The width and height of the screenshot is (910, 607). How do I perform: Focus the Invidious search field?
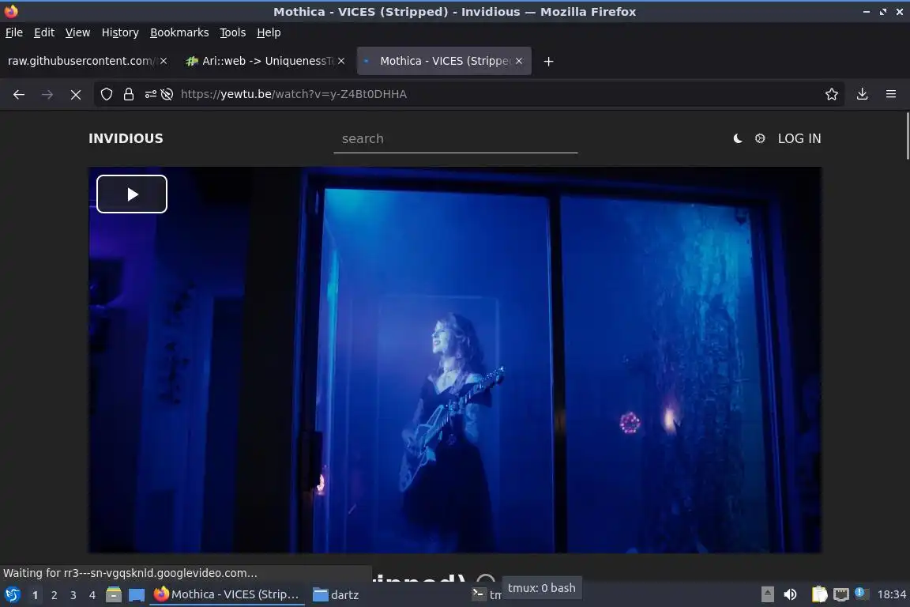(456, 139)
